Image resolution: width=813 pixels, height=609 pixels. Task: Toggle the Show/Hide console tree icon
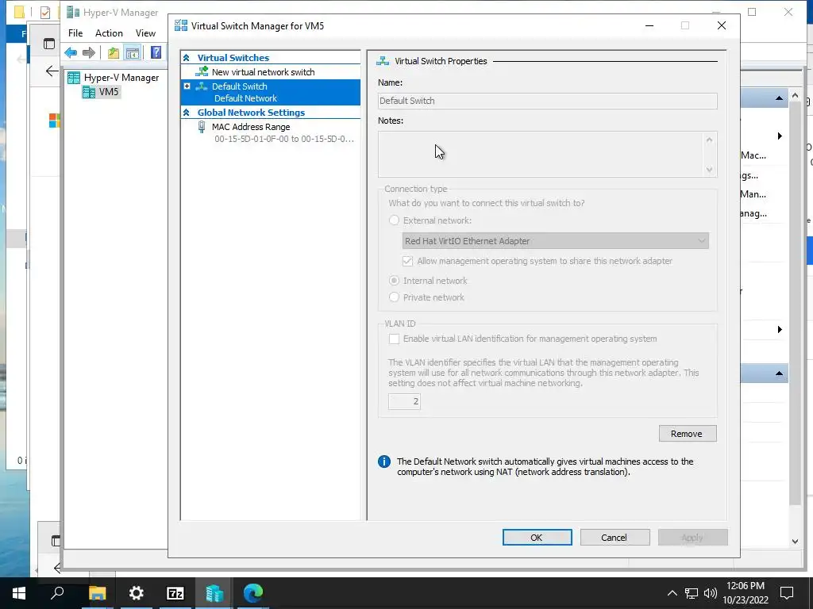[x=133, y=52]
